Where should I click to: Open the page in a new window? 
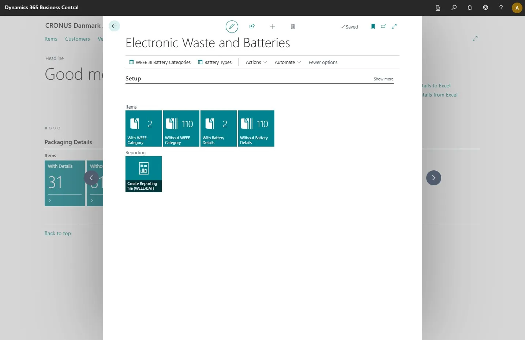tap(383, 26)
